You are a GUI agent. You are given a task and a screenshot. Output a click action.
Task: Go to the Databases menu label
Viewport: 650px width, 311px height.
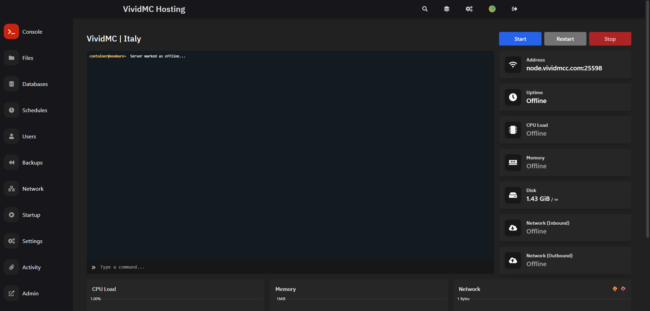35,84
